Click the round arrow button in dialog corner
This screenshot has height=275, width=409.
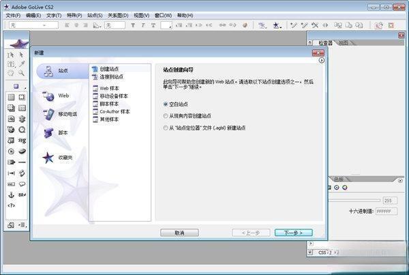tap(322, 60)
